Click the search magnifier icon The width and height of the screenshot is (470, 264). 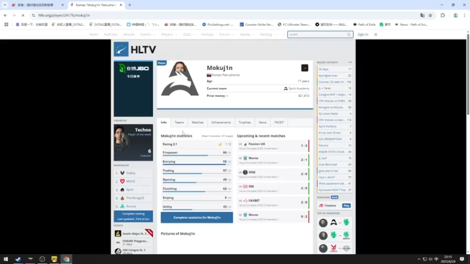pyautogui.click(x=349, y=35)
